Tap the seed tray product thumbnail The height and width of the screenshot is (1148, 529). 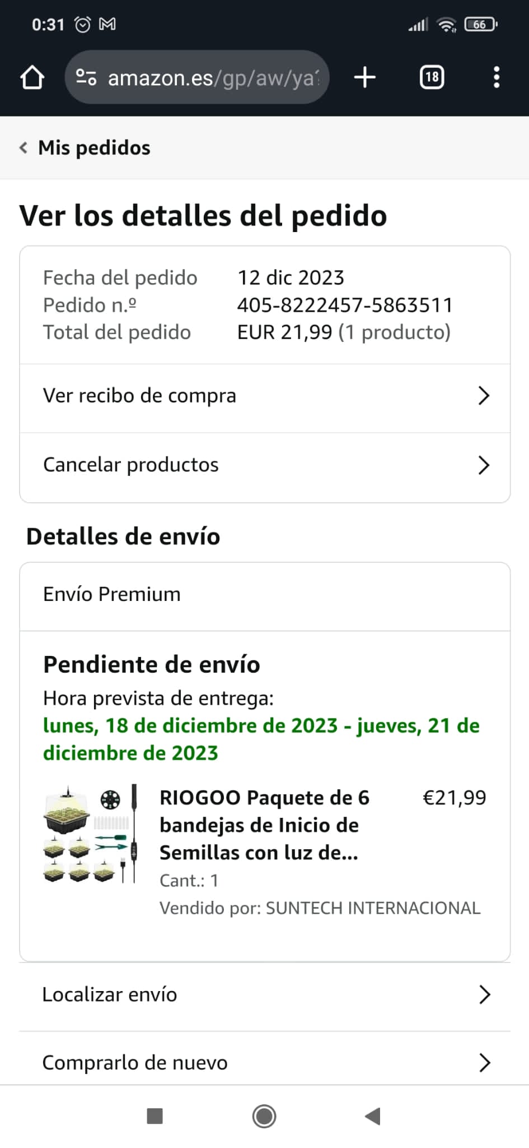(x=90, y=834)
